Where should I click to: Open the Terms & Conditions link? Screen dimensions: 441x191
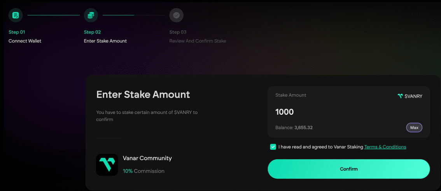[x=385, y=147]
